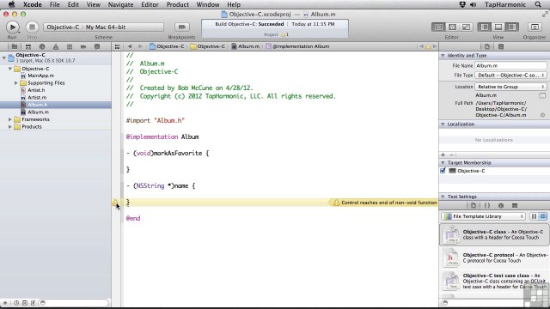The image size is (550, 309).
Task: Show the Project navigator
Action: point(15,46)
